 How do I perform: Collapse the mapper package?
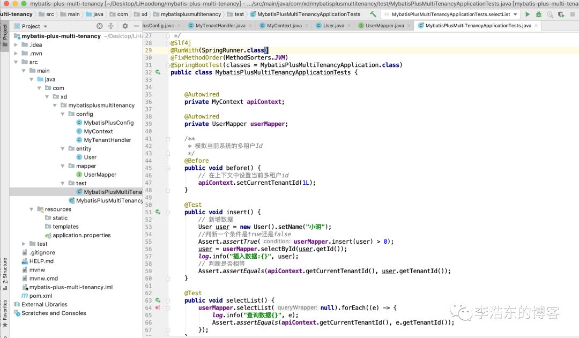click(62, 166)
